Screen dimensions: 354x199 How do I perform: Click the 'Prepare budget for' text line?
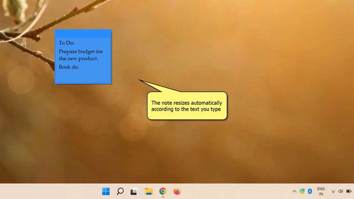tap(81, 51)
